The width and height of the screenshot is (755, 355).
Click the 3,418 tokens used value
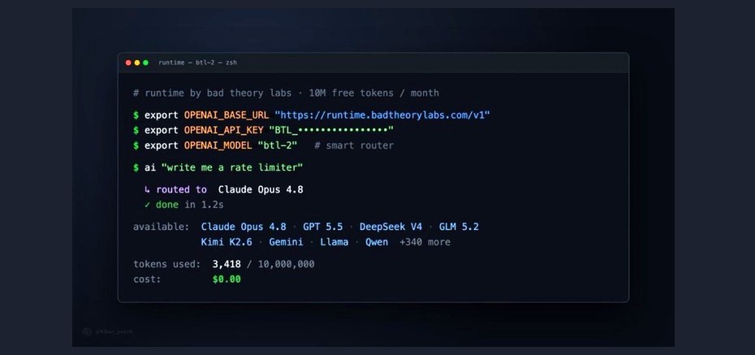pyautogui.click(x=226, y=264)
